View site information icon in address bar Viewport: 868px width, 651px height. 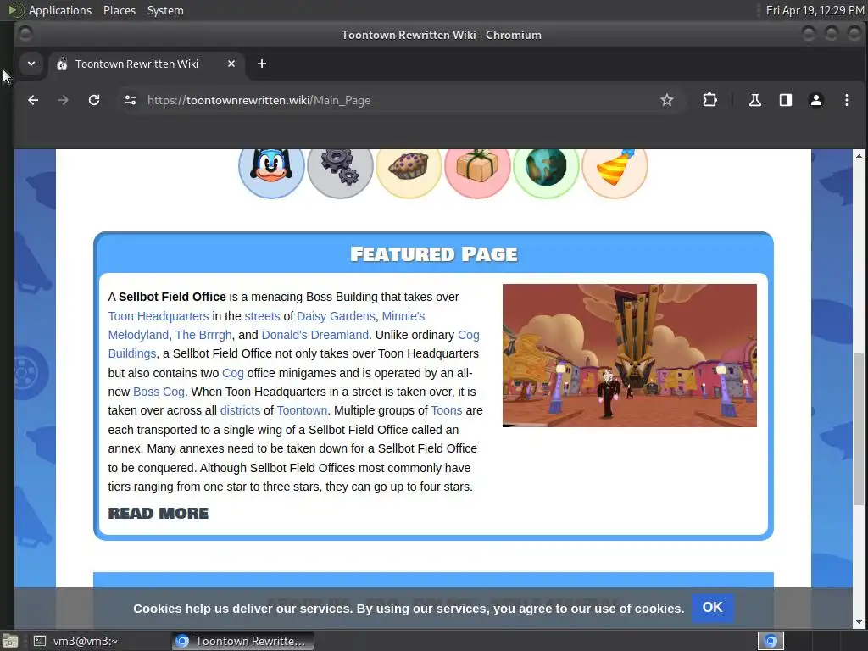click(131, 100)
